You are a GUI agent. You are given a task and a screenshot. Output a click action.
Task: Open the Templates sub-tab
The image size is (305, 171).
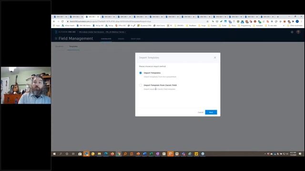coord(73,47)
